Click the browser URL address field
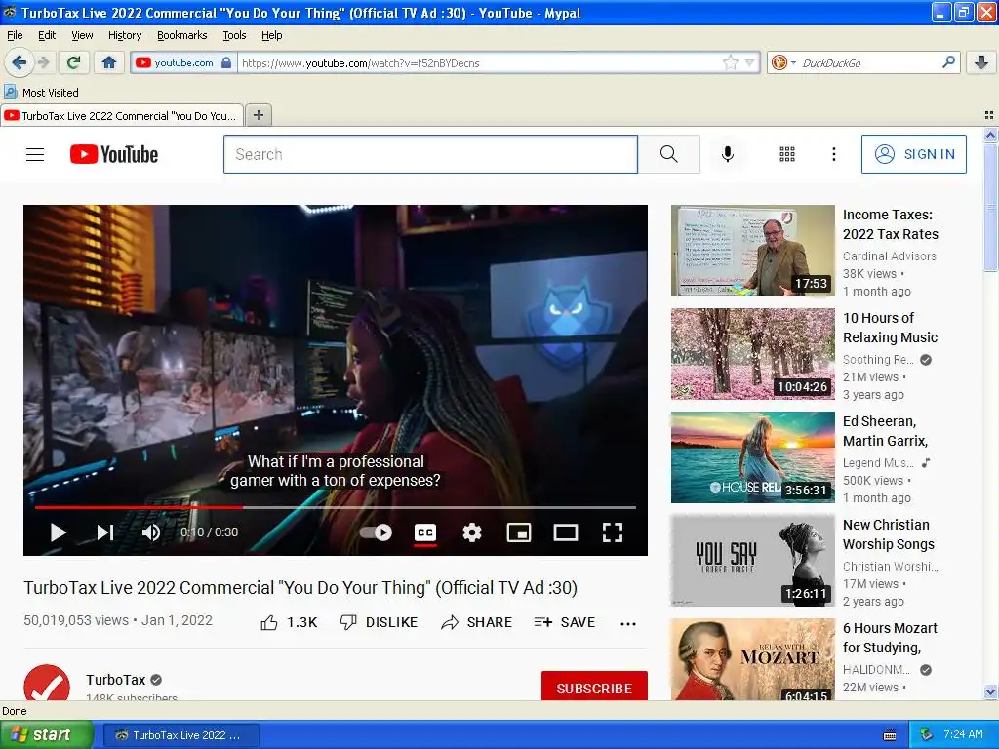Image resolution: width=999 pixels, height=749 pixels. coord(480,62)
